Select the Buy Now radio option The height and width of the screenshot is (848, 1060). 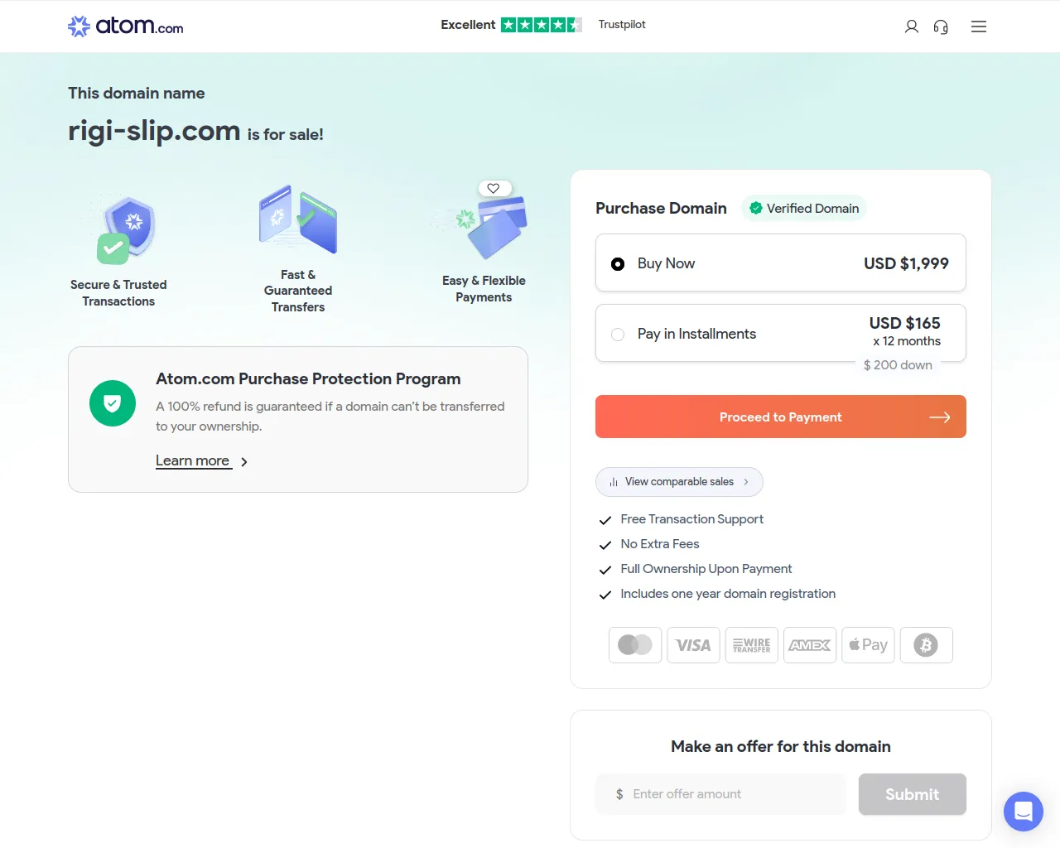tap(618, 264)
